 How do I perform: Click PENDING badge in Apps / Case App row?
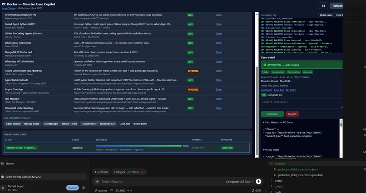pos(193,90)
